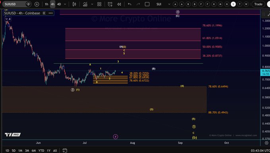Set date range to 3M
Screen dimensions: 270x153
click(x=27, y=151)
